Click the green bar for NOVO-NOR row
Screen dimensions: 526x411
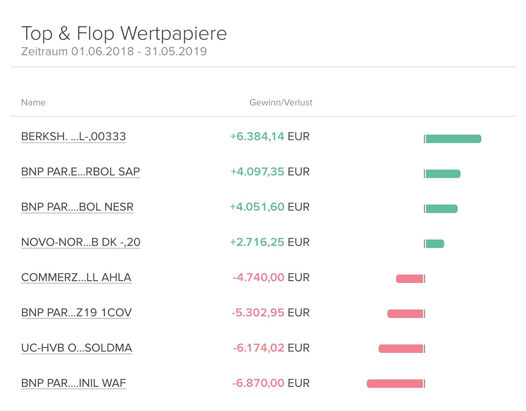(x=435, y=244)
